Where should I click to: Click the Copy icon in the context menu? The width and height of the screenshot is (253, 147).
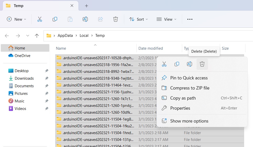click(x=177, y=64)
